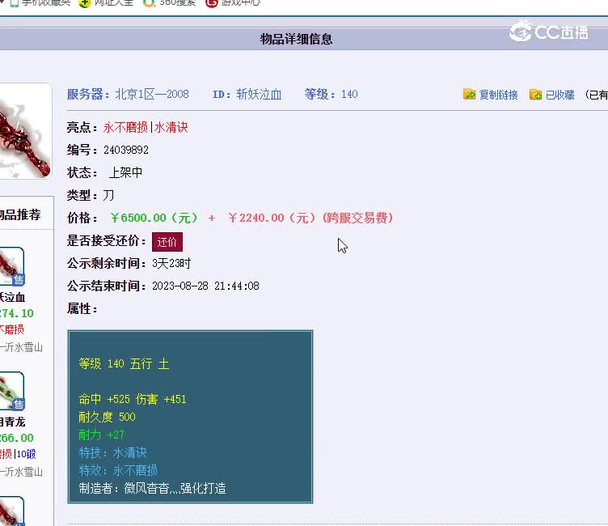Click the 命中 +525 伤害 +451 line
This screenshot has width=608, height=526.
click(x=133, y=399)
